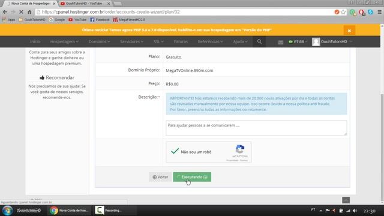Open the YouTube bookmark

[x=77, y=20]
